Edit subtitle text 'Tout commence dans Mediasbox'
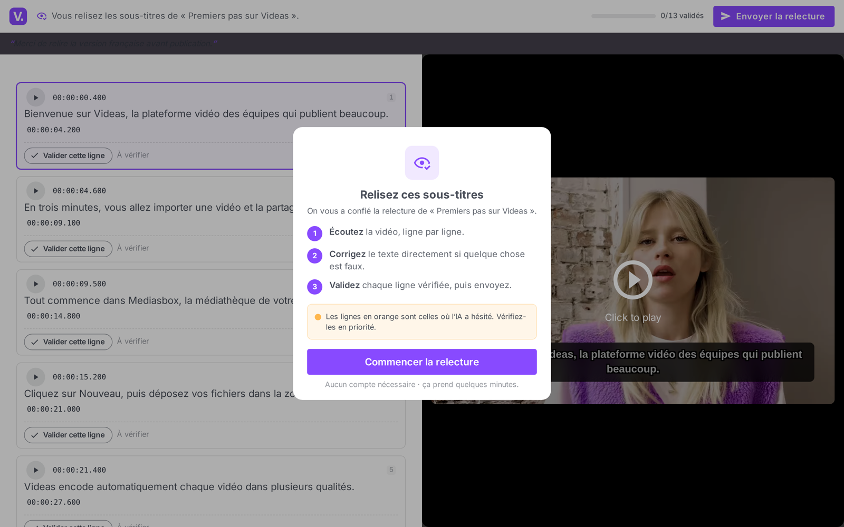The width and height of the screenshot is (844, 527). [x=158, y=300]
